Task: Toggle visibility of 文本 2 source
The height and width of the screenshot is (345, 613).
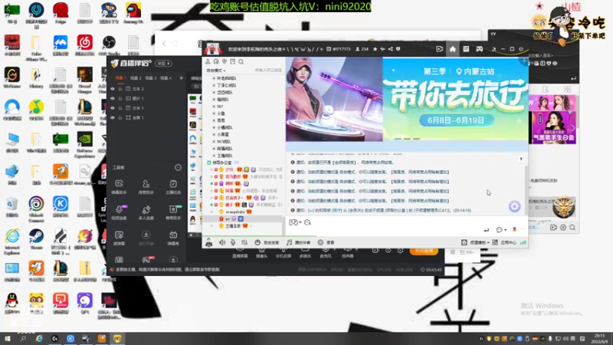Action: pyautogui.click(x=113, y=89)
